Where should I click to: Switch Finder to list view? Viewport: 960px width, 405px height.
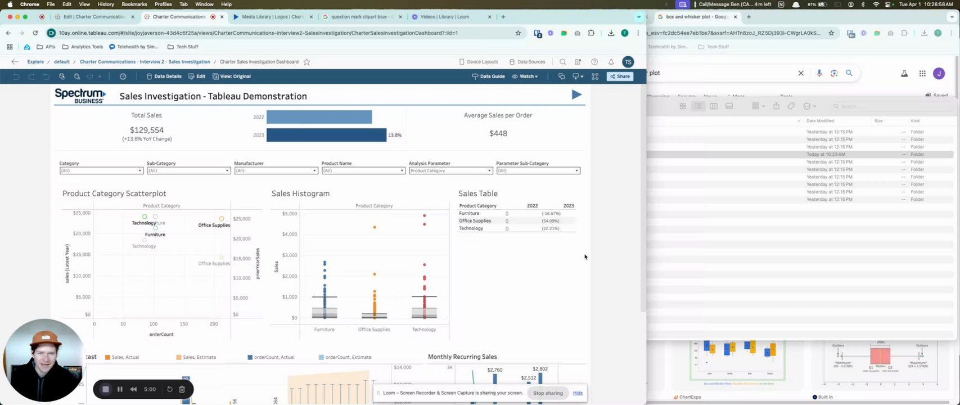click(698, 106)
